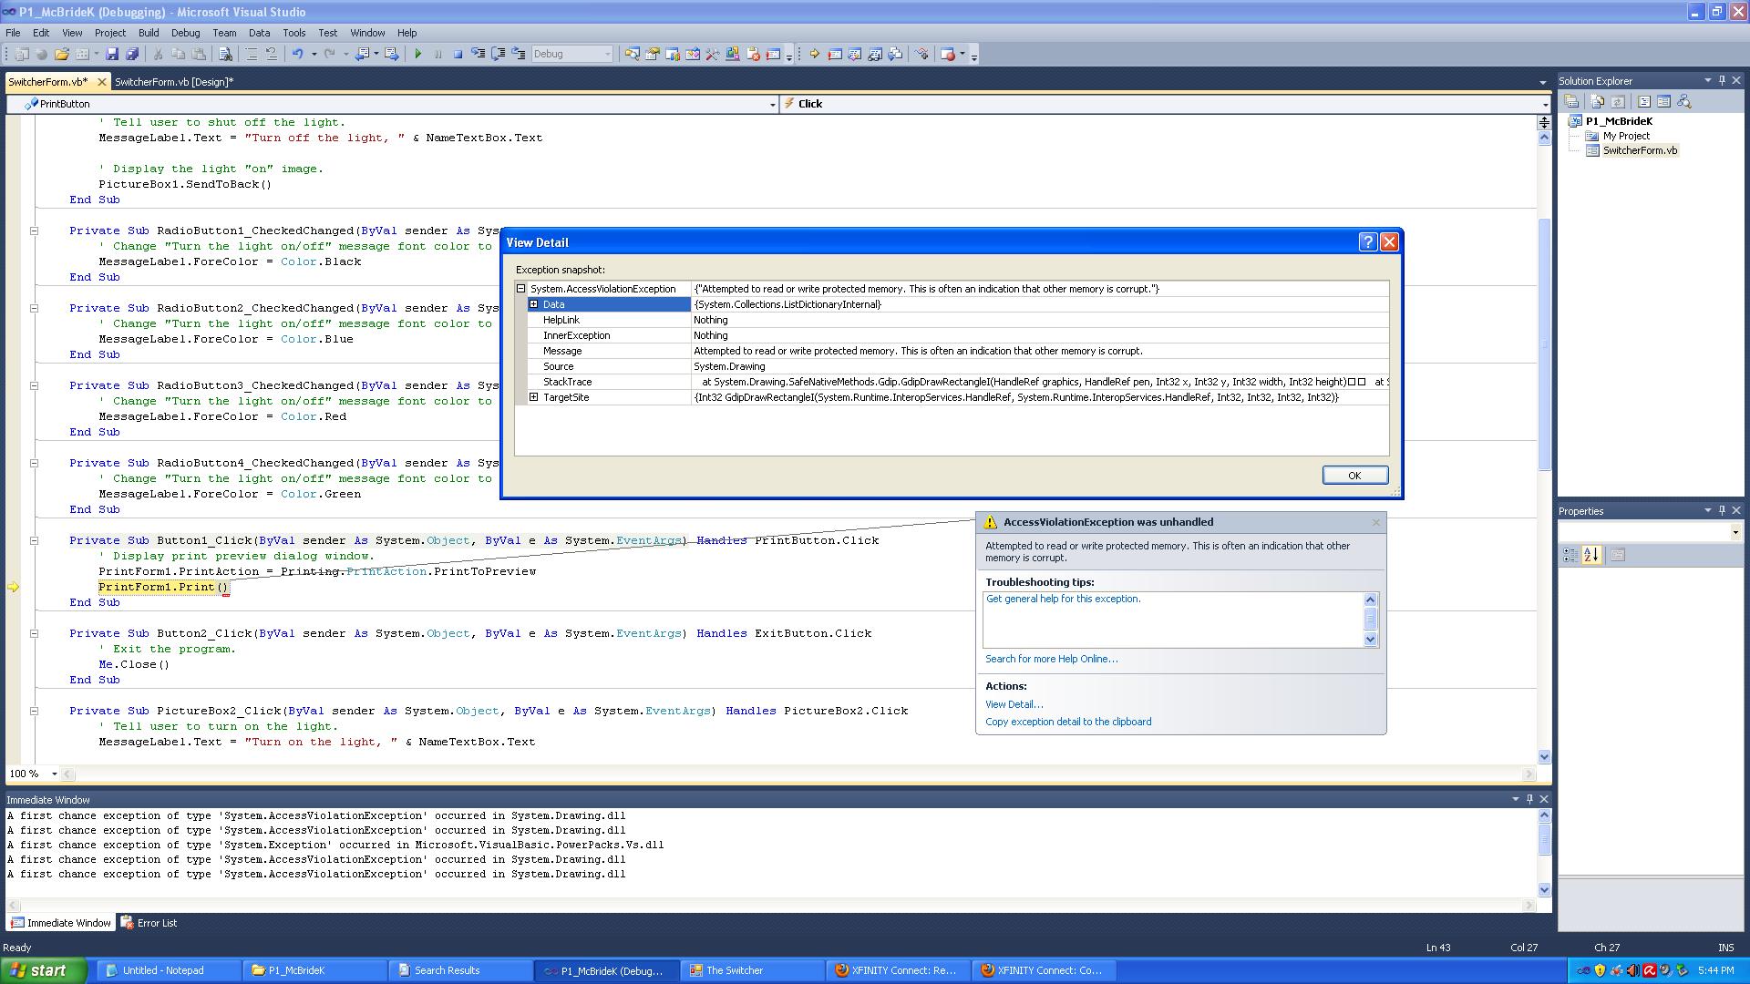Click the code editor vertical scrollbar down arrow
The width and height of the screenshot is (1750, 984).
(x=1544, y=756)
